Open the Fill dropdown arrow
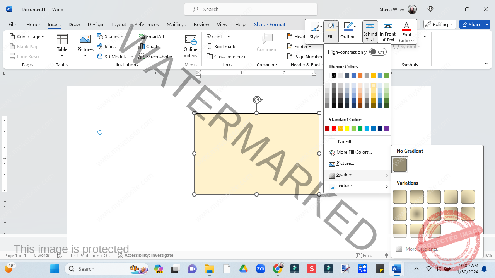The width and height of the screenshot is (495, 278). pos(337,26)
